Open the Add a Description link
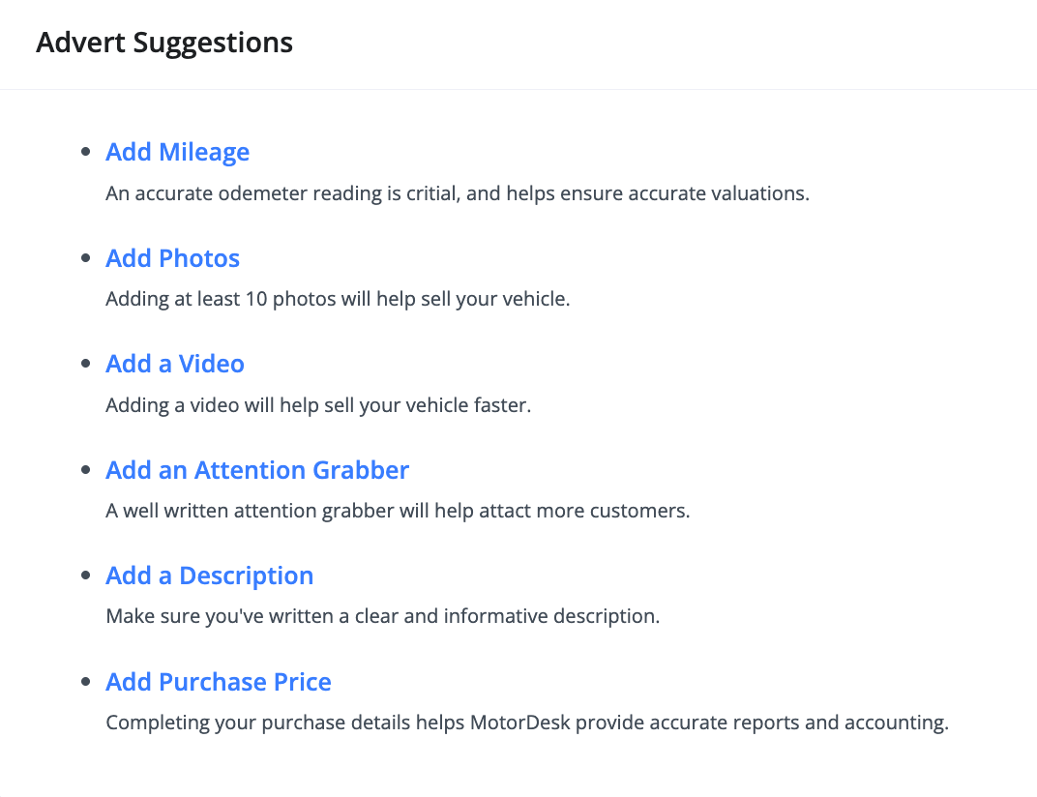Viewport: 1037px width, 797px height. pyautogui.click(x=210, y=576)
